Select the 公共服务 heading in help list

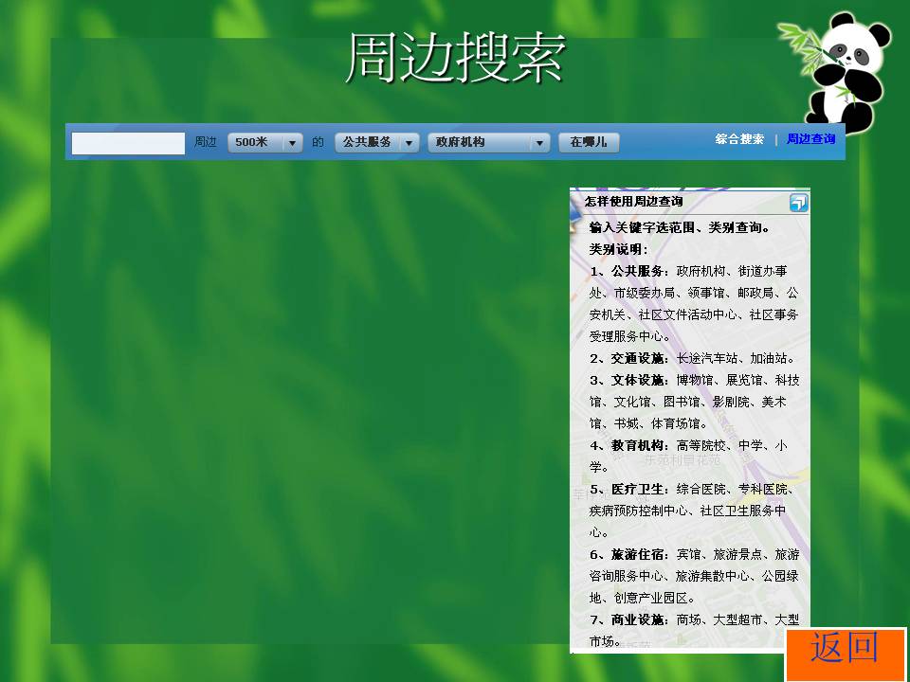pos(639,271)
